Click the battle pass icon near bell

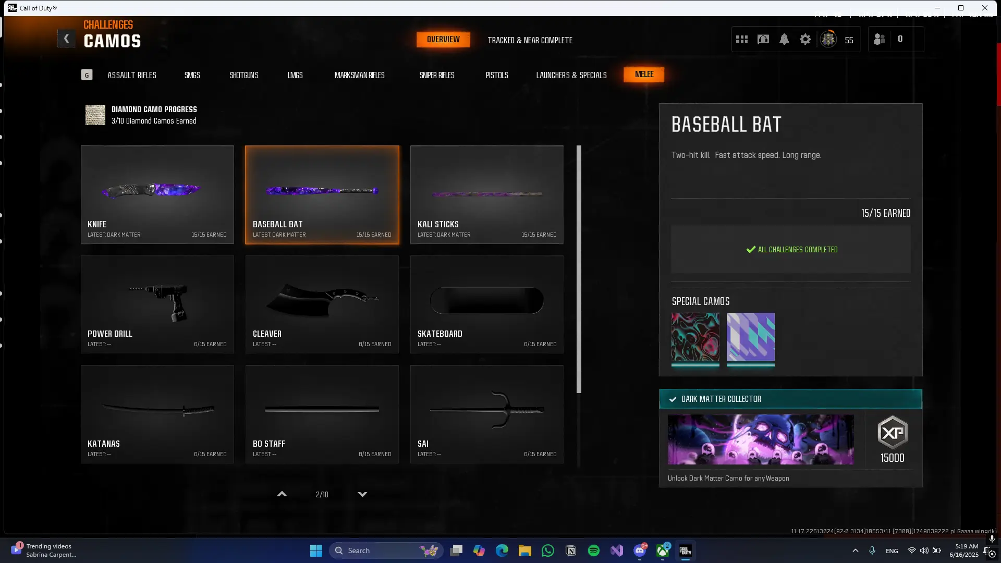(x=763, y=39)
